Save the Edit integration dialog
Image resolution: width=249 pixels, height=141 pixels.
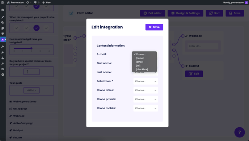pos(154,27)
